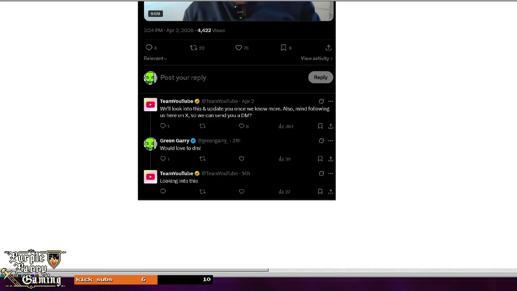
Task: Repost Green Garry's comment
Action: (202, 159)
